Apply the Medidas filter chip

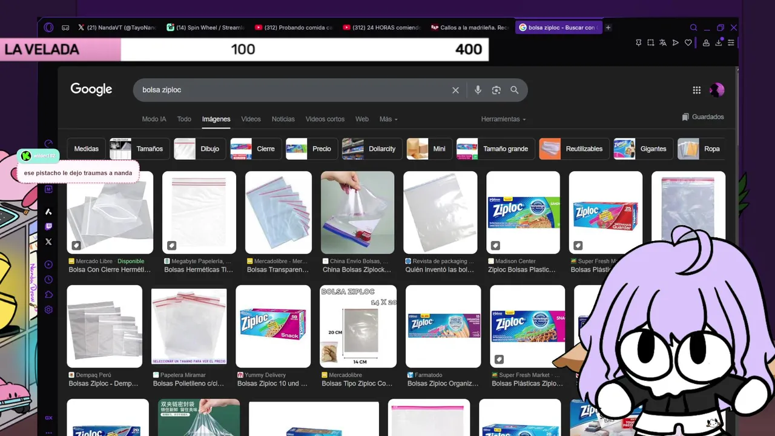pos(87,149)
